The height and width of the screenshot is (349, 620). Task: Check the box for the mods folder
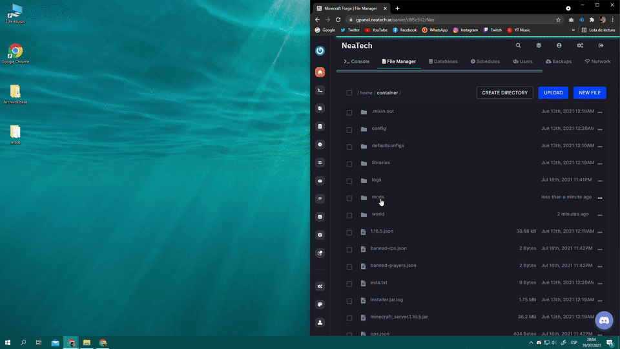point(349,198)
